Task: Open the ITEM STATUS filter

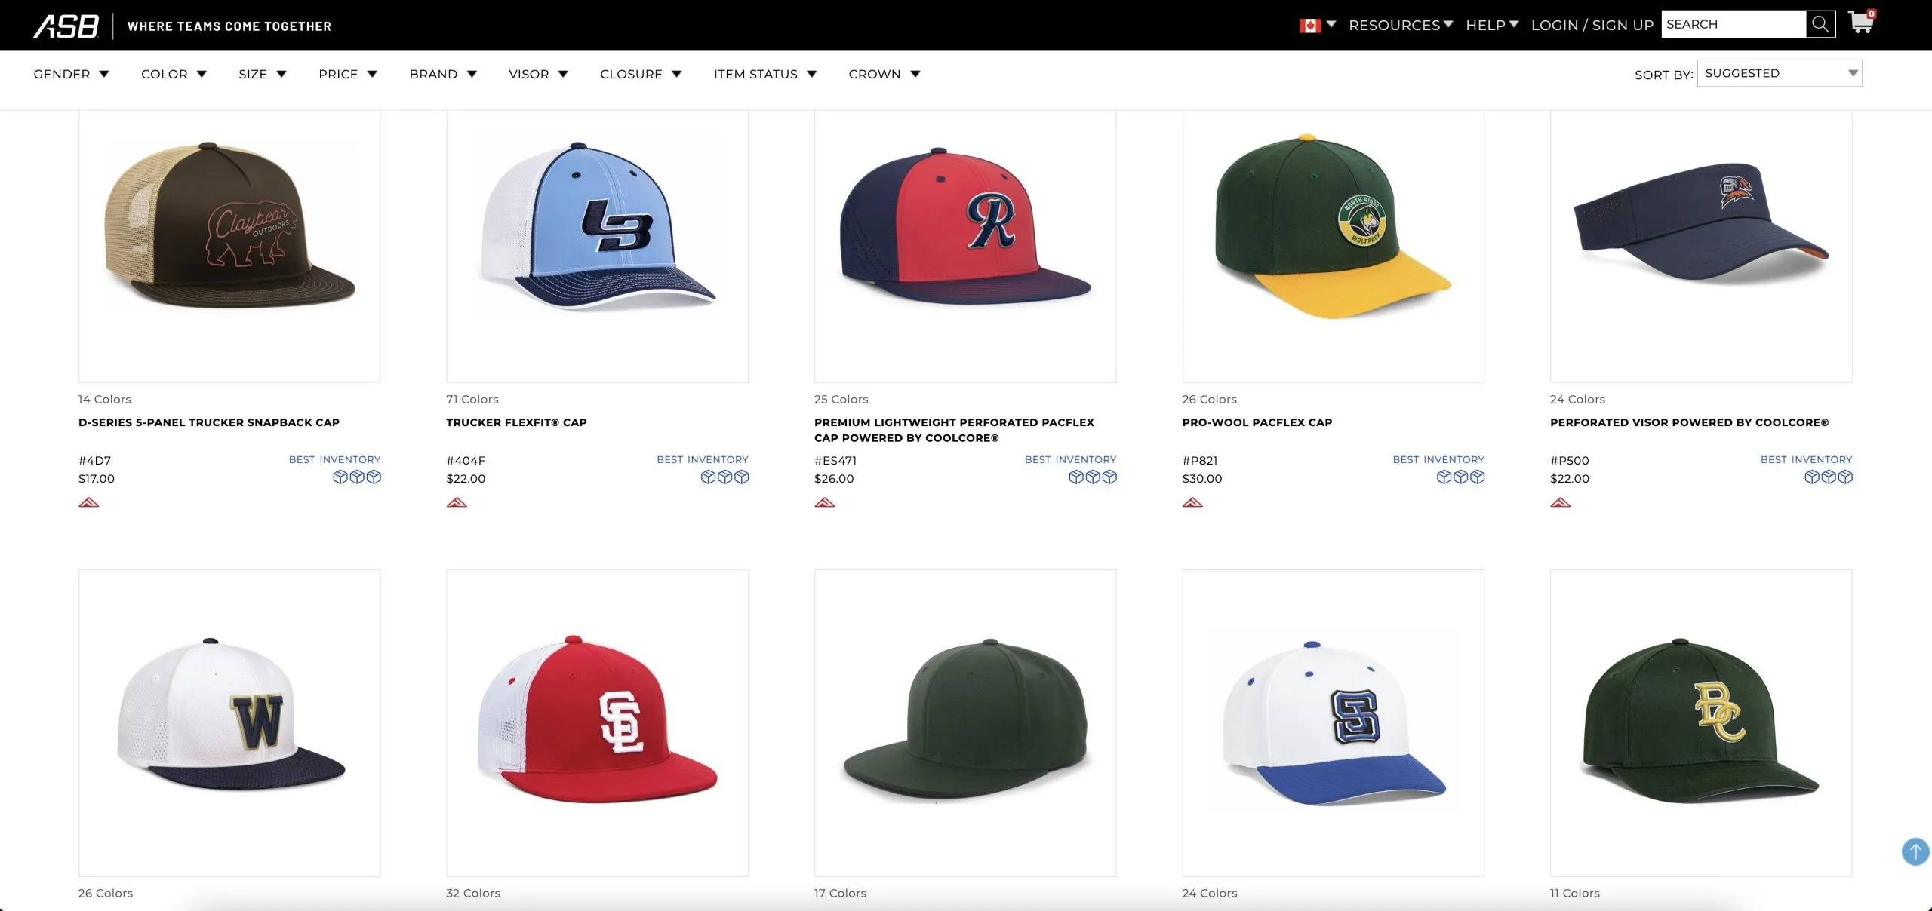Action: point(764,74)
